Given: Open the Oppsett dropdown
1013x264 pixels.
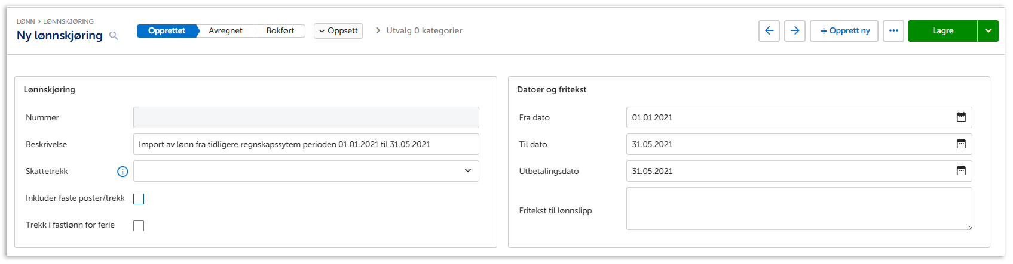Looking at the screenshot, I should pyautogui.click(x=338, y=31).
